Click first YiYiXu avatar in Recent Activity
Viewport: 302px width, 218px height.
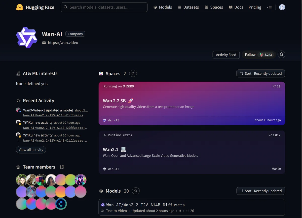[18, 122]
